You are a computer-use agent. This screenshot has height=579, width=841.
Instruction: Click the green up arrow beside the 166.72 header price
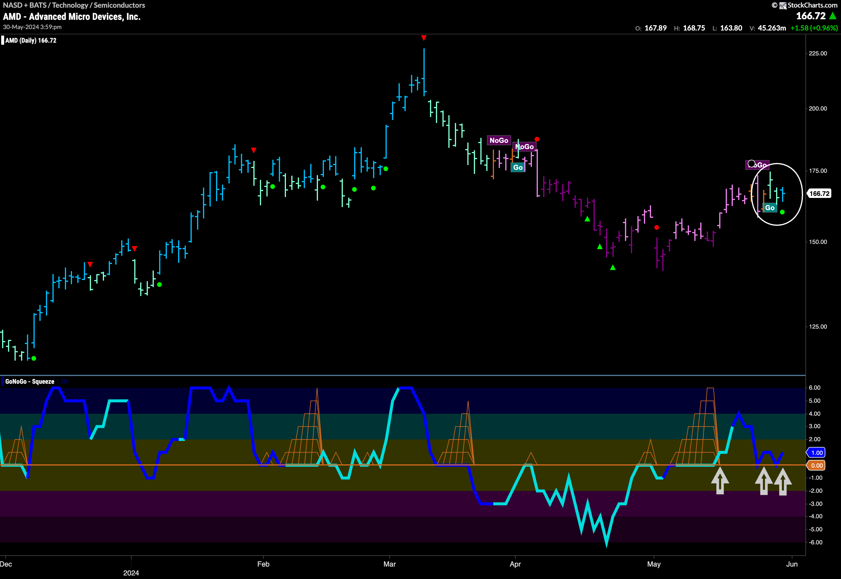(x=833, y=16)
